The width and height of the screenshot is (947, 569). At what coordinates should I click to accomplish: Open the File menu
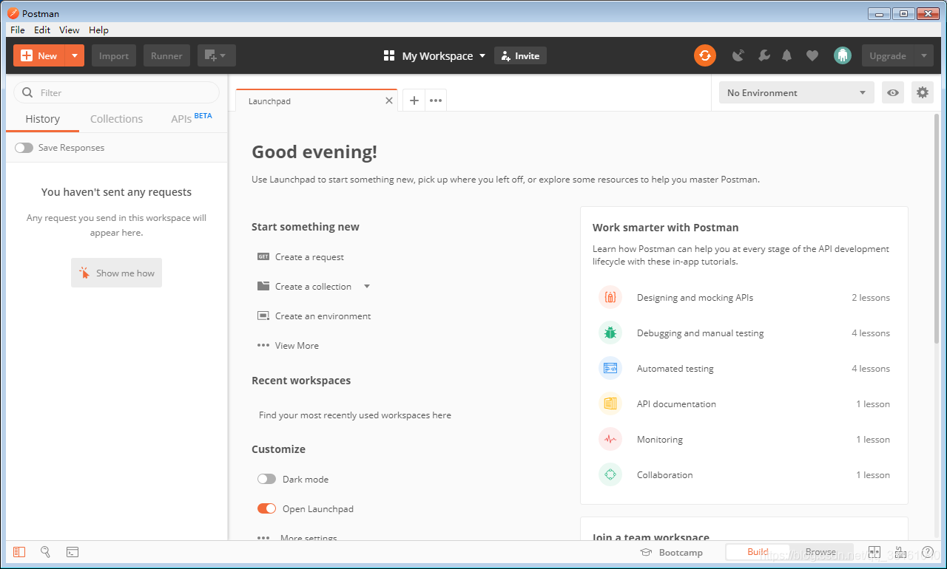click(18, 30)
